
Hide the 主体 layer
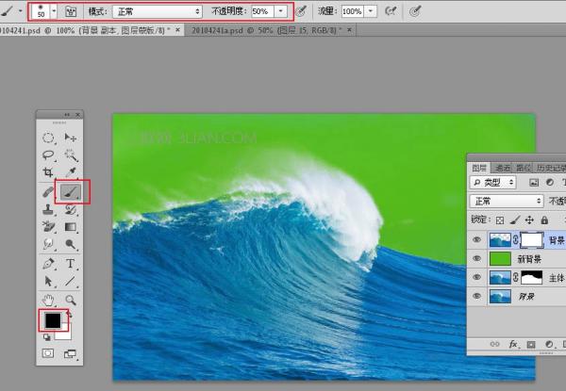[476, 277]
